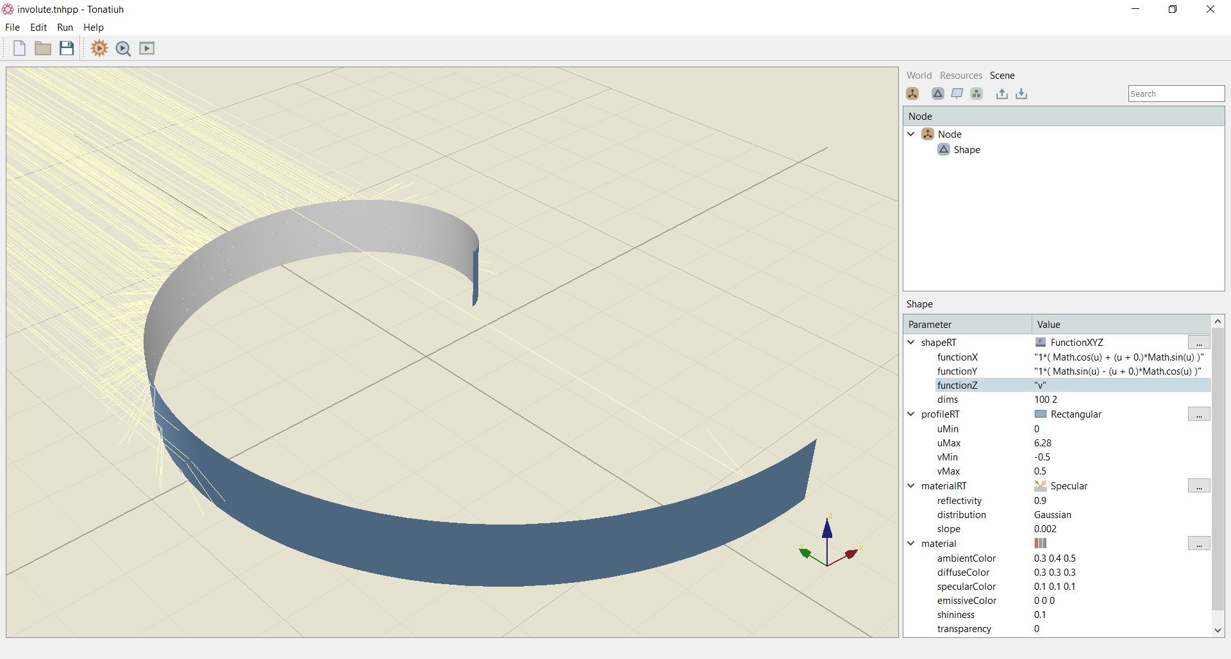
Task: Switch to the World tab
Action: 919,75
